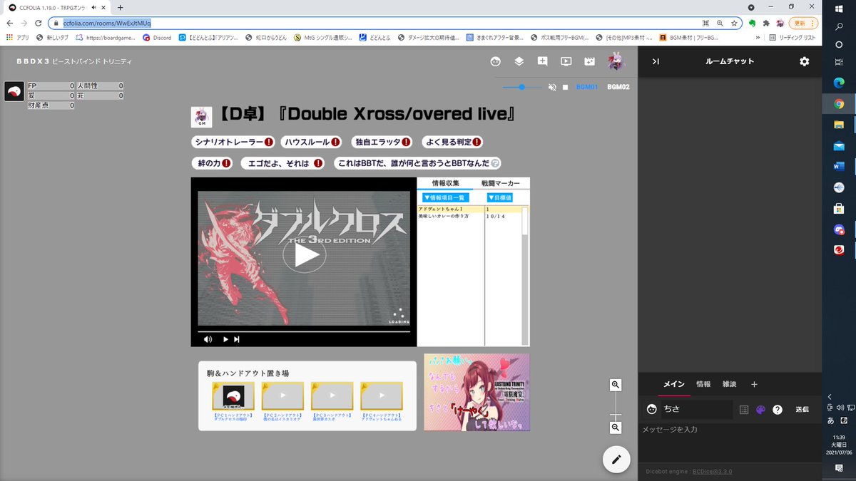Viewport: 856px width, 481px height.
Task: Stop BGM playback square button
Action: click(565, 87)
